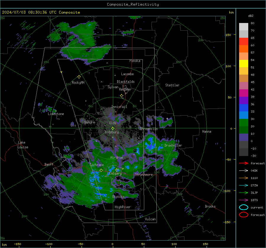This screenshot has width=266, height=248.
Task: Click the Composite_Reflectivity title
Action: point(133,4)
